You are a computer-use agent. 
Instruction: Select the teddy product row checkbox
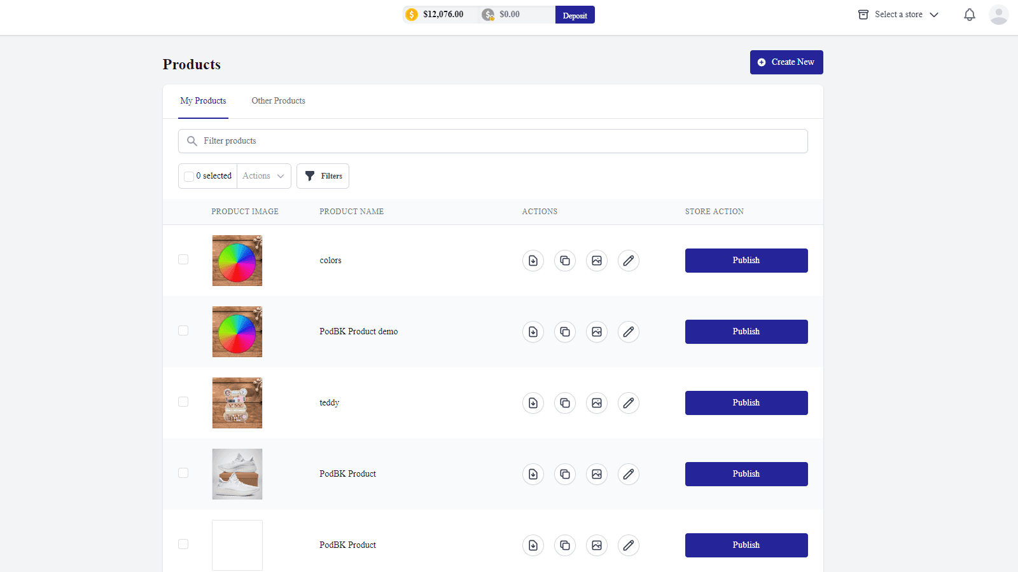(x=183, y=402)
